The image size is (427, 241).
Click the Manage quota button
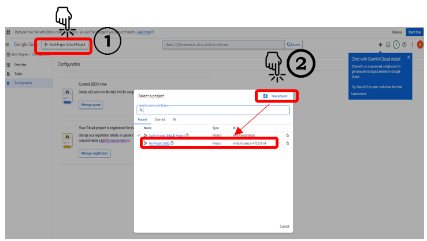(x=91, y=105)
